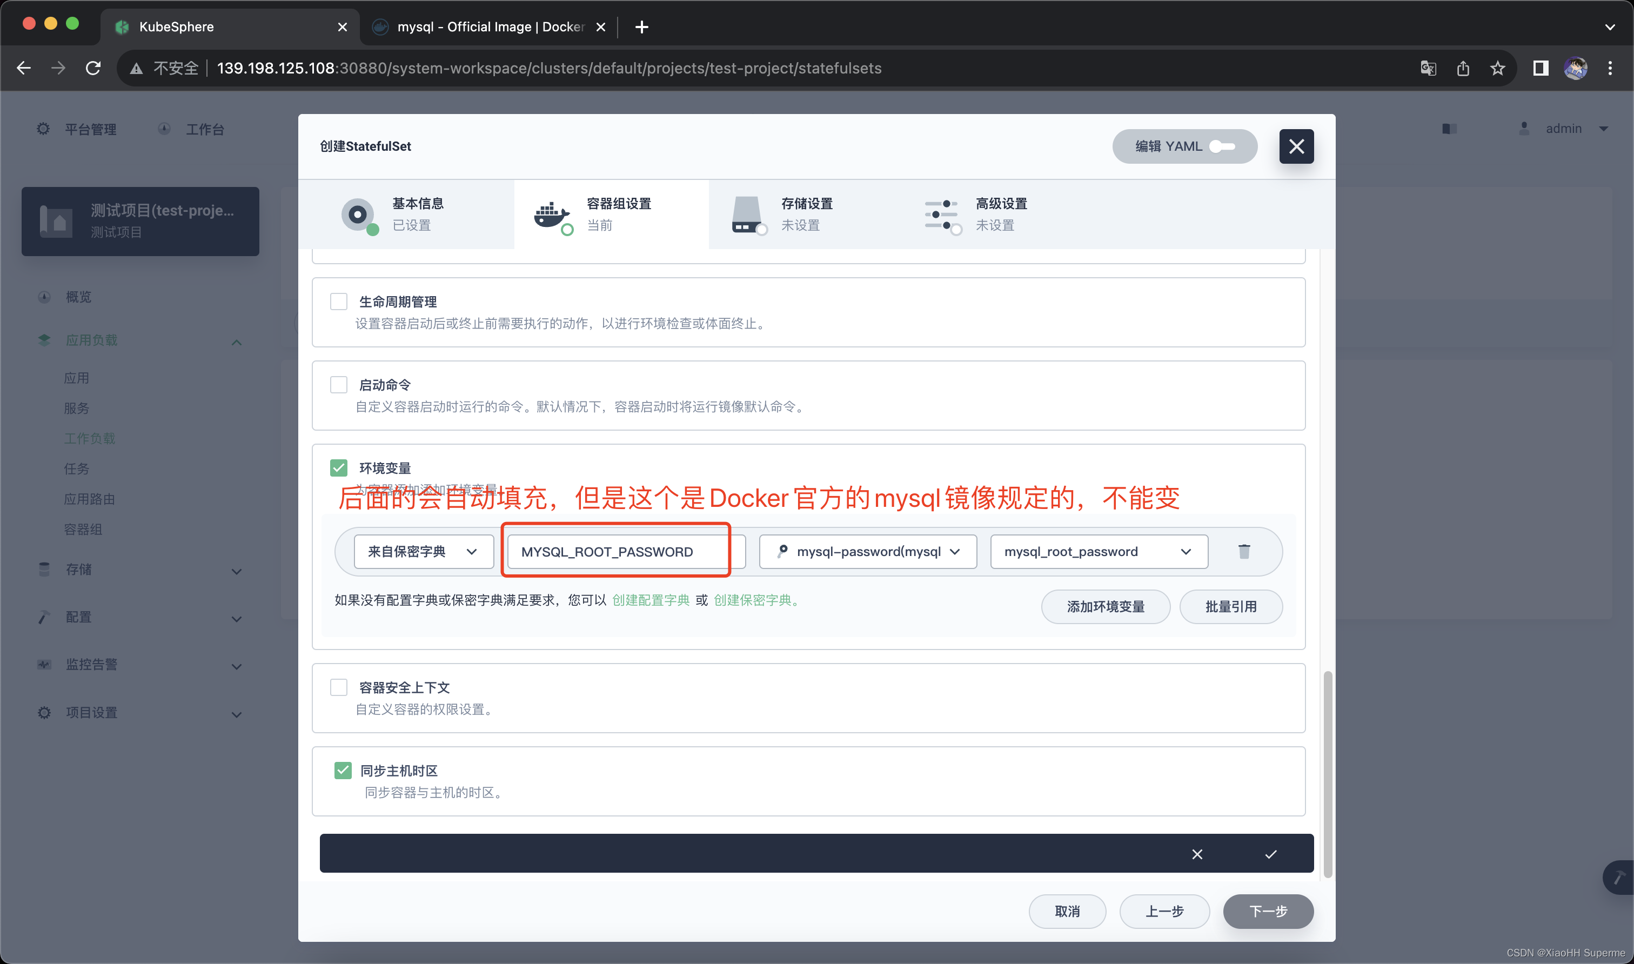
Task: Uncheck the 同步主机时区 checkbox
Action: point(342,771)
